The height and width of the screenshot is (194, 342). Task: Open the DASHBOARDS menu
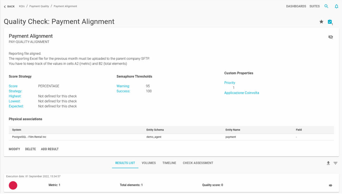pos(296,6)
